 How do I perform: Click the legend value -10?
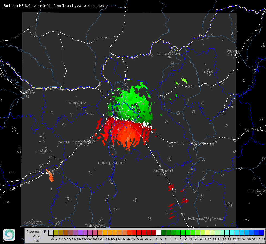136,239
